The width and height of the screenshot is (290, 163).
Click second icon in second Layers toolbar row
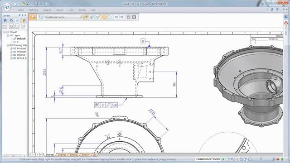click(x=11, y=26)
